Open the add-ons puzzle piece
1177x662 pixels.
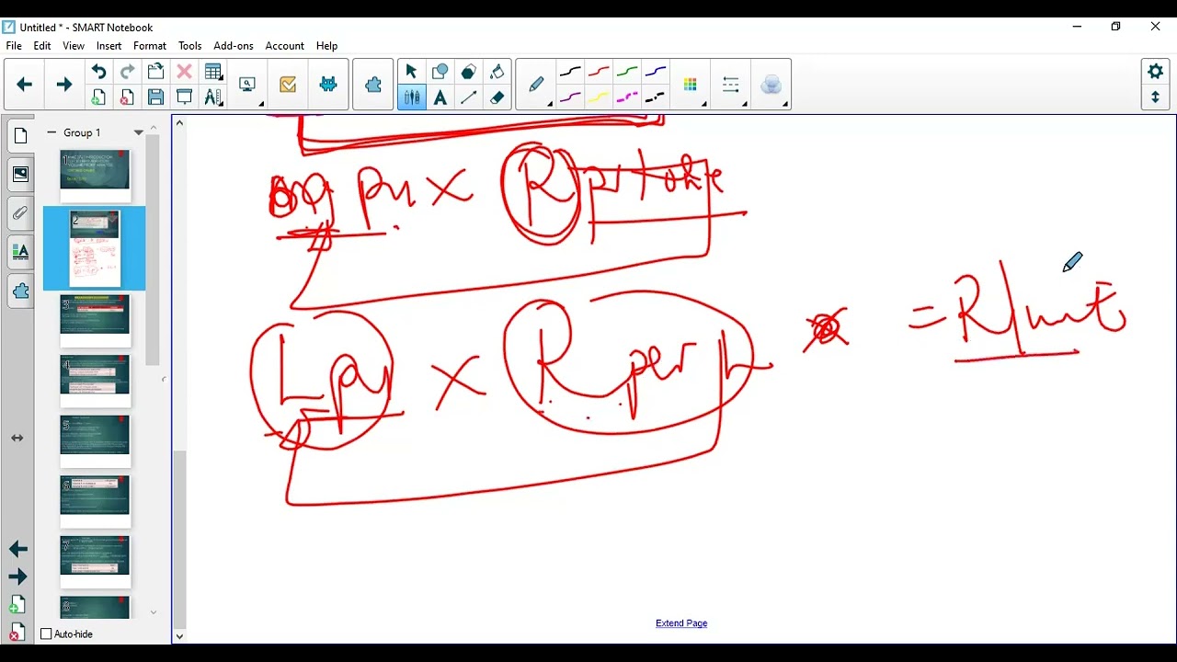pos(372,85)
